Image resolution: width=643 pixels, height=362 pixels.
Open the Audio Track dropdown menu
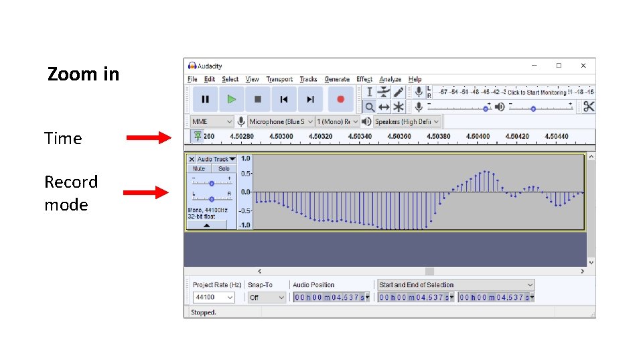216,160
